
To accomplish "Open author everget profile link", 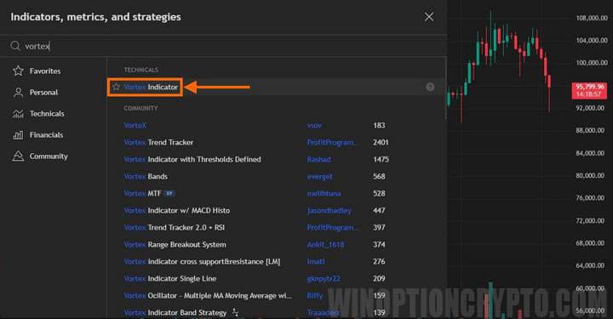I will tap(319, 176).
